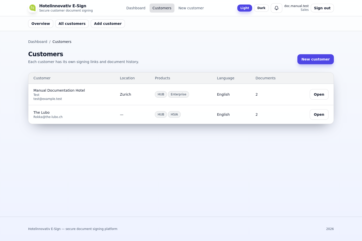Go to Dashboard in top navigation
Screen dimensions: 362x241
click(x=136, y=8)
